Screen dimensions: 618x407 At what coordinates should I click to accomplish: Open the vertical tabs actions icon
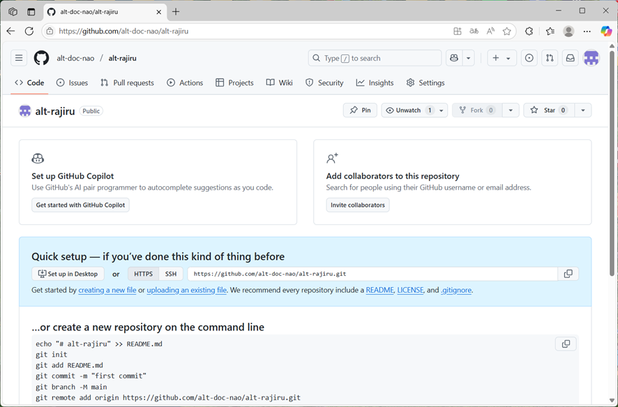(x=31, y=12)
